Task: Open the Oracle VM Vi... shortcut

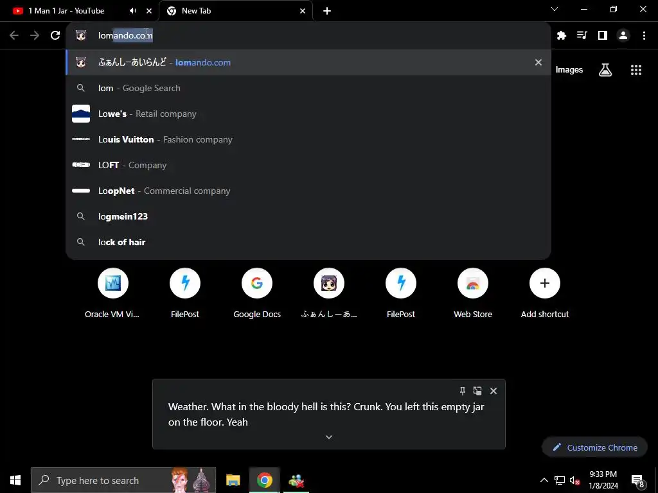Action: click(112, 293)
